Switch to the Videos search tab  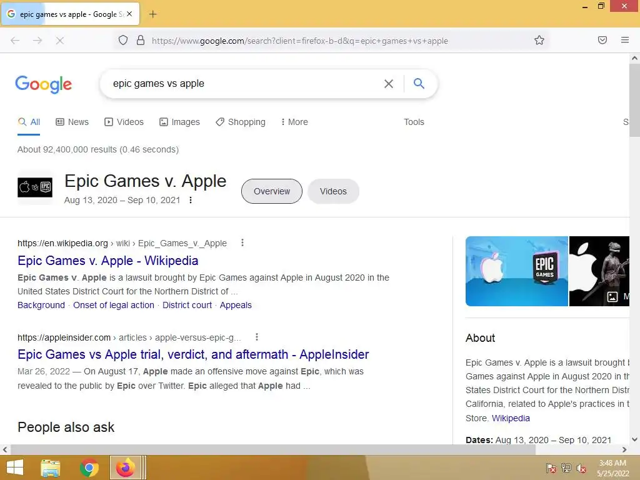tap(124, 122)
